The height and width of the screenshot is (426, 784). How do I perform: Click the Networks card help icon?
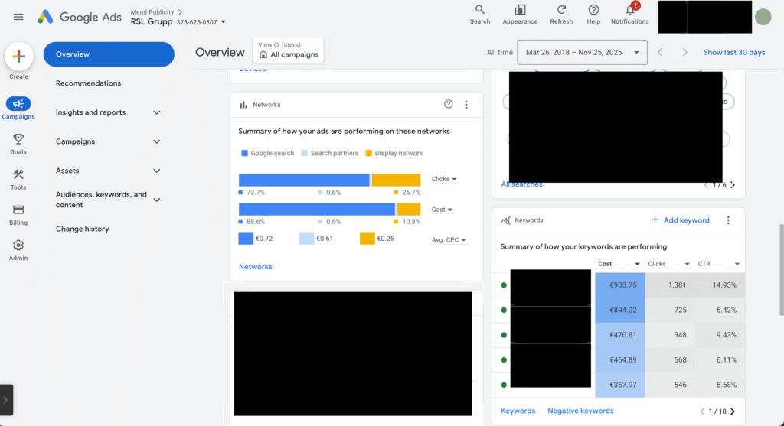(449, 105)
